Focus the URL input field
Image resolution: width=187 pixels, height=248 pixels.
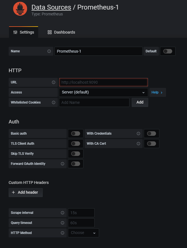click(x=104, y=82)
